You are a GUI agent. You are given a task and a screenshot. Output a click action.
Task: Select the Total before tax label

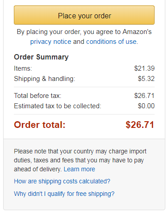point(38,96)
